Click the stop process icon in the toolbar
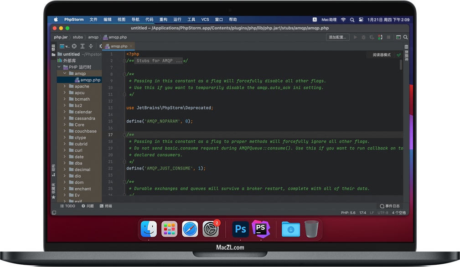Viewport: 460px width, 267px height. tap(388, 37)
